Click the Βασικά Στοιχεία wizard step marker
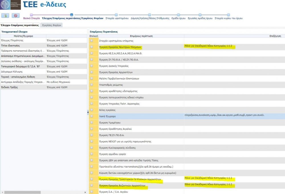The height and width of the screenshot is (194, 285). 31,15
